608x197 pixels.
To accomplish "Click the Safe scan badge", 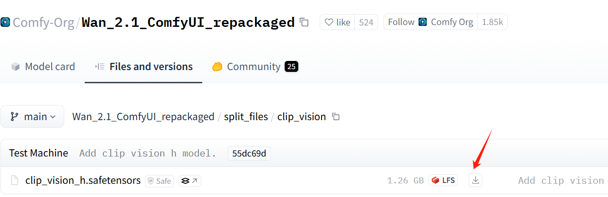I will click(159, 181).
